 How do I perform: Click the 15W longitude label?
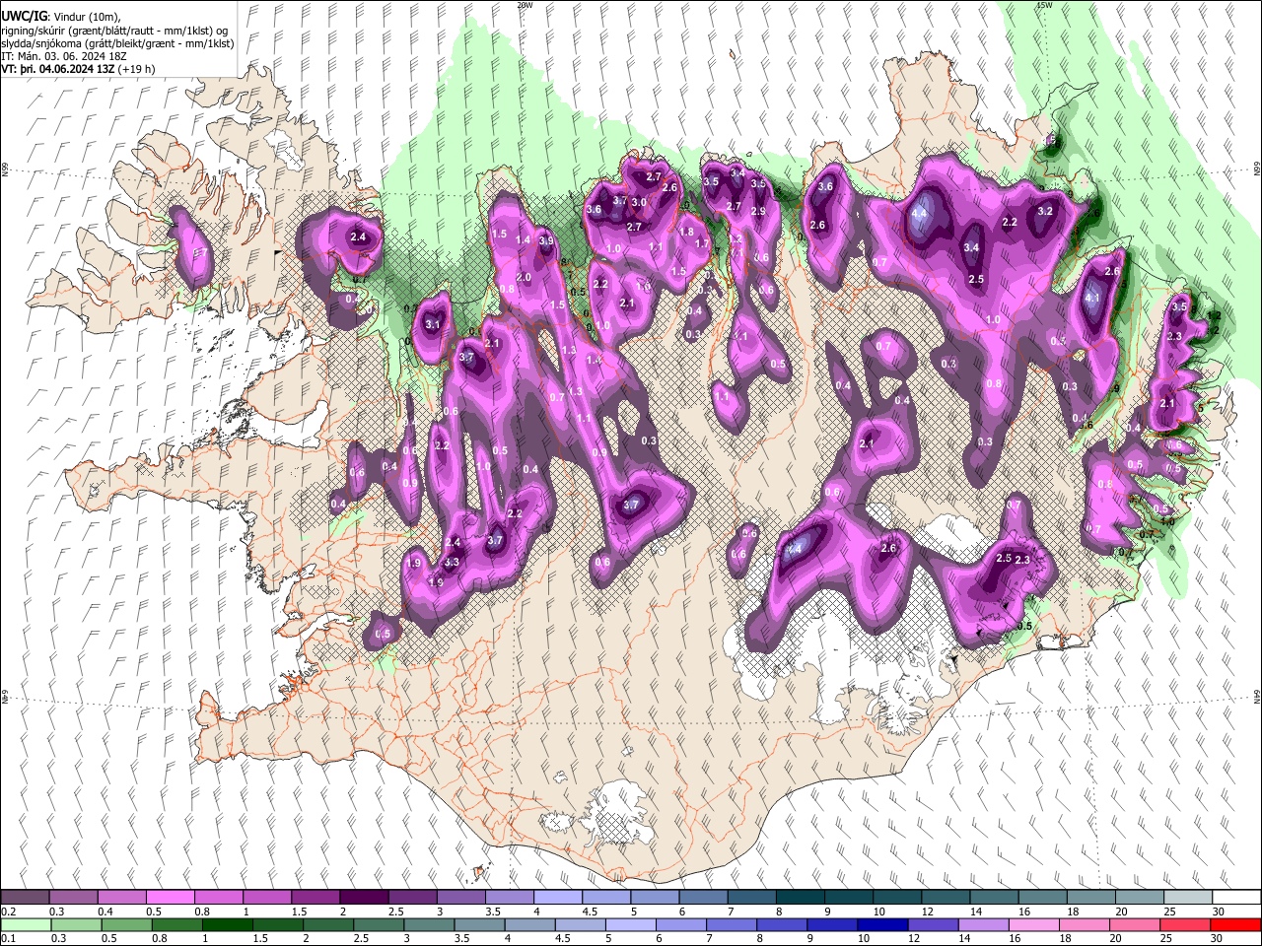[x=1043, y=5]
